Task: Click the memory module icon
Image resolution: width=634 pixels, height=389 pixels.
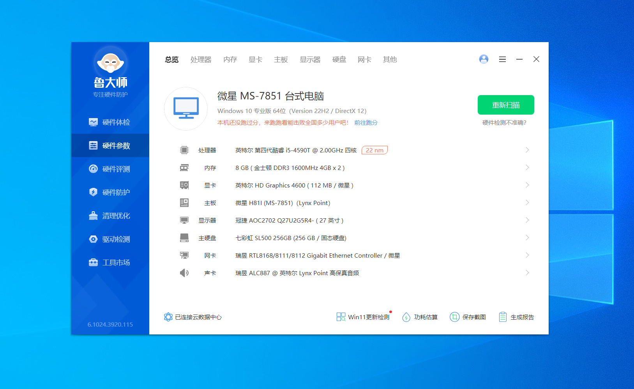Action: 184,168
